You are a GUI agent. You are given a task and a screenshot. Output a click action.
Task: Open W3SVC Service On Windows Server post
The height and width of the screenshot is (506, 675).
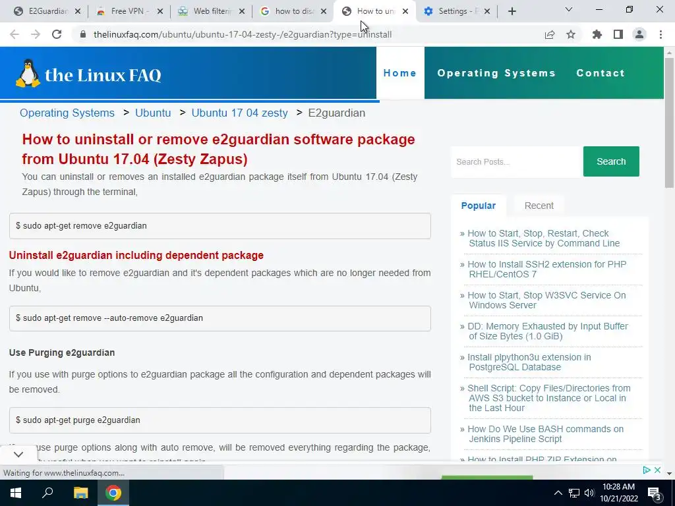pos(546,300)
